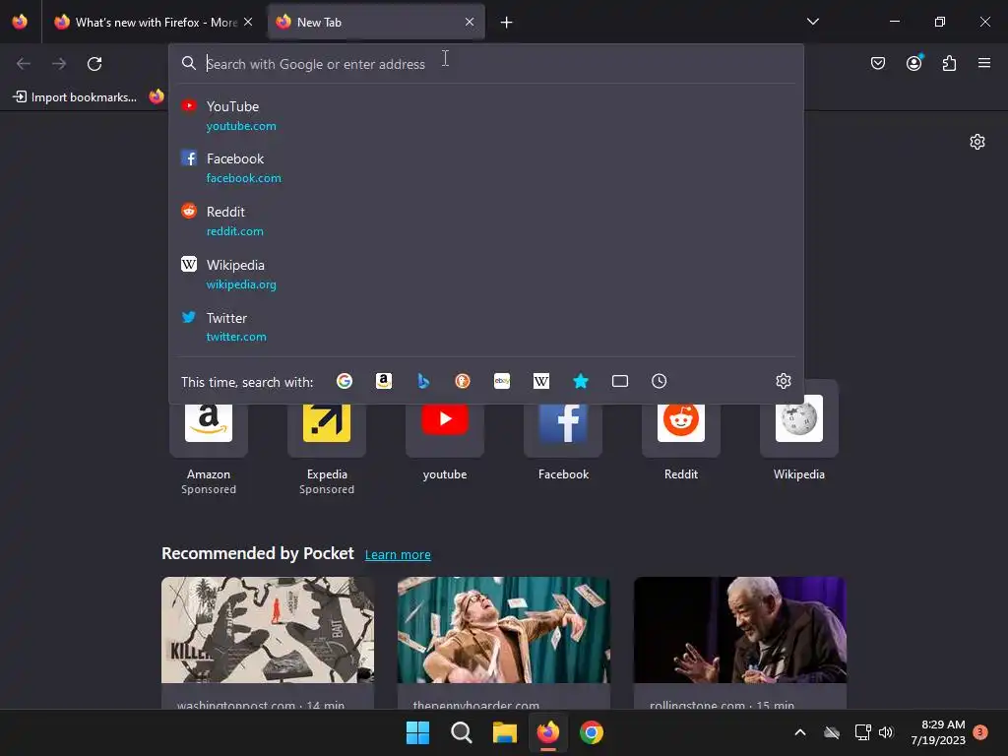
Task: Open clock showing 8:29 AM
Action: tap(938, 732)
